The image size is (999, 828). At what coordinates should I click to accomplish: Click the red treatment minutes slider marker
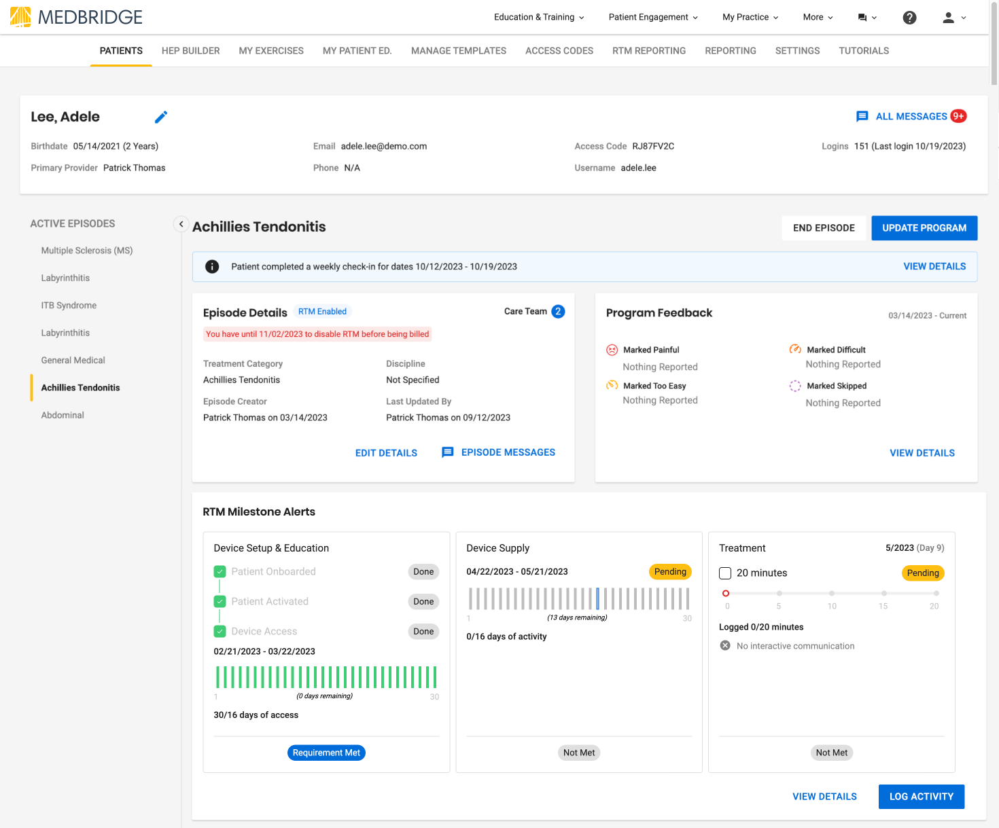click(726, 593)
